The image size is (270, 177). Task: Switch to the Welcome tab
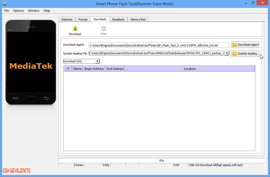(x=67, y=19)
